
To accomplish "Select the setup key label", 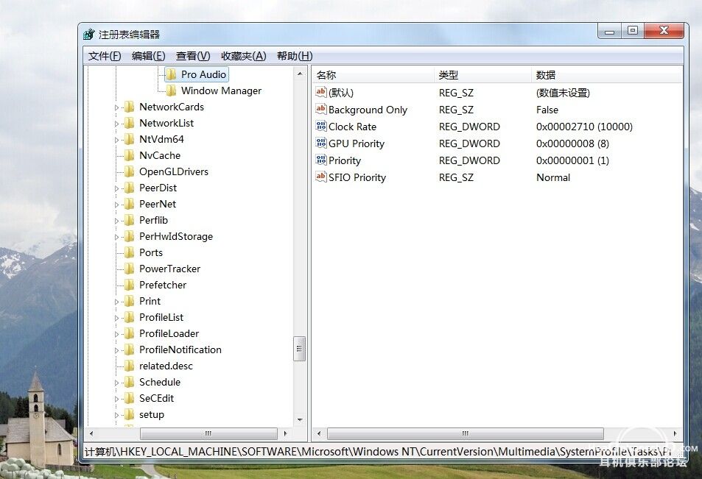I will point(151,414).
